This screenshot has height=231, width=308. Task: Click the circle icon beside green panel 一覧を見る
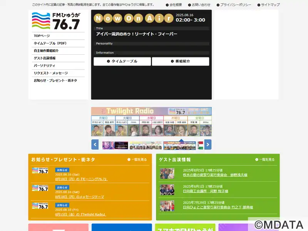pos(256,159)
